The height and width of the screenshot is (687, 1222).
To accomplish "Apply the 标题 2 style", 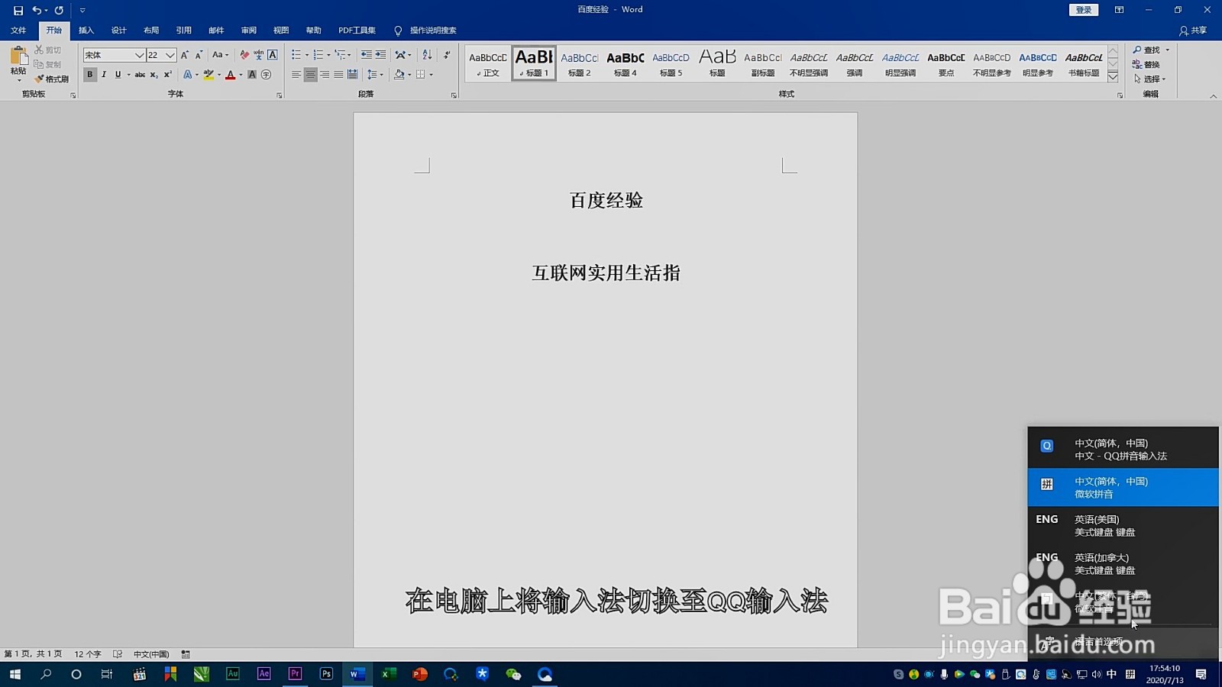I will pos(580,63).
